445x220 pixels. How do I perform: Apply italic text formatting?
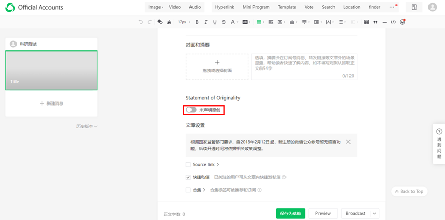[206, 22]
